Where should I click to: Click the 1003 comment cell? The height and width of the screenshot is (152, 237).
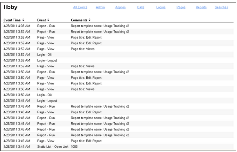click(x=74, y=147)
